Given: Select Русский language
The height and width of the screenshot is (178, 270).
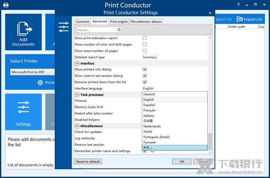Looking at the screenshot, I should 175,142.
